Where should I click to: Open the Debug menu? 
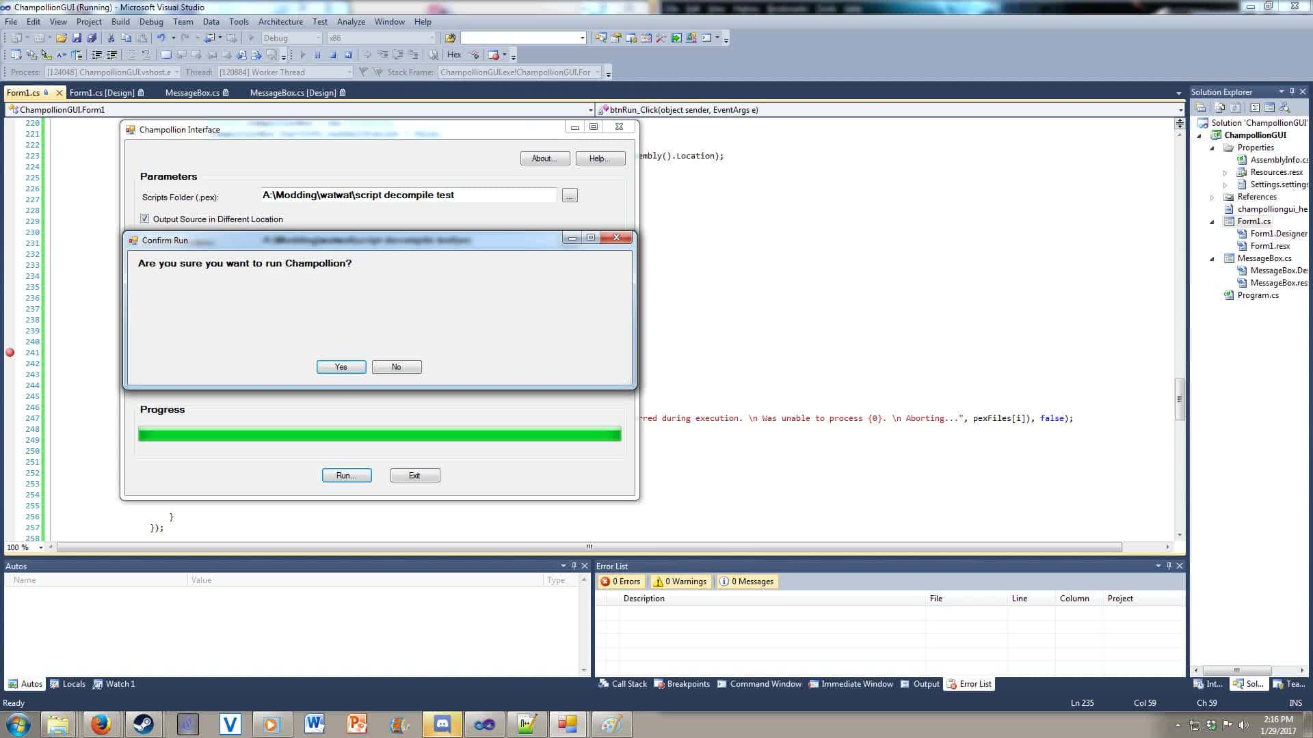(x=151, y=22)
